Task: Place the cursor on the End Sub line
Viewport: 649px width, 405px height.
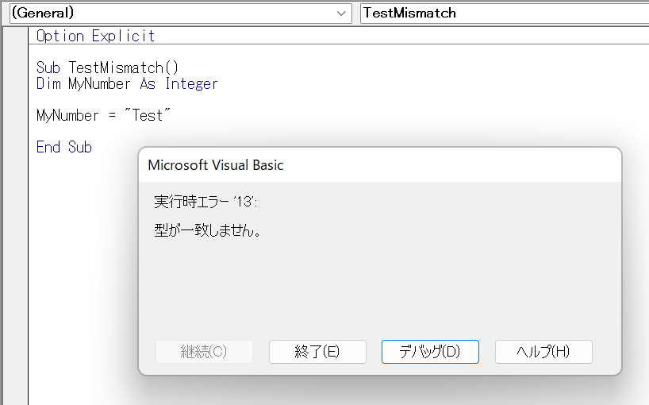Action: (63, 147)
